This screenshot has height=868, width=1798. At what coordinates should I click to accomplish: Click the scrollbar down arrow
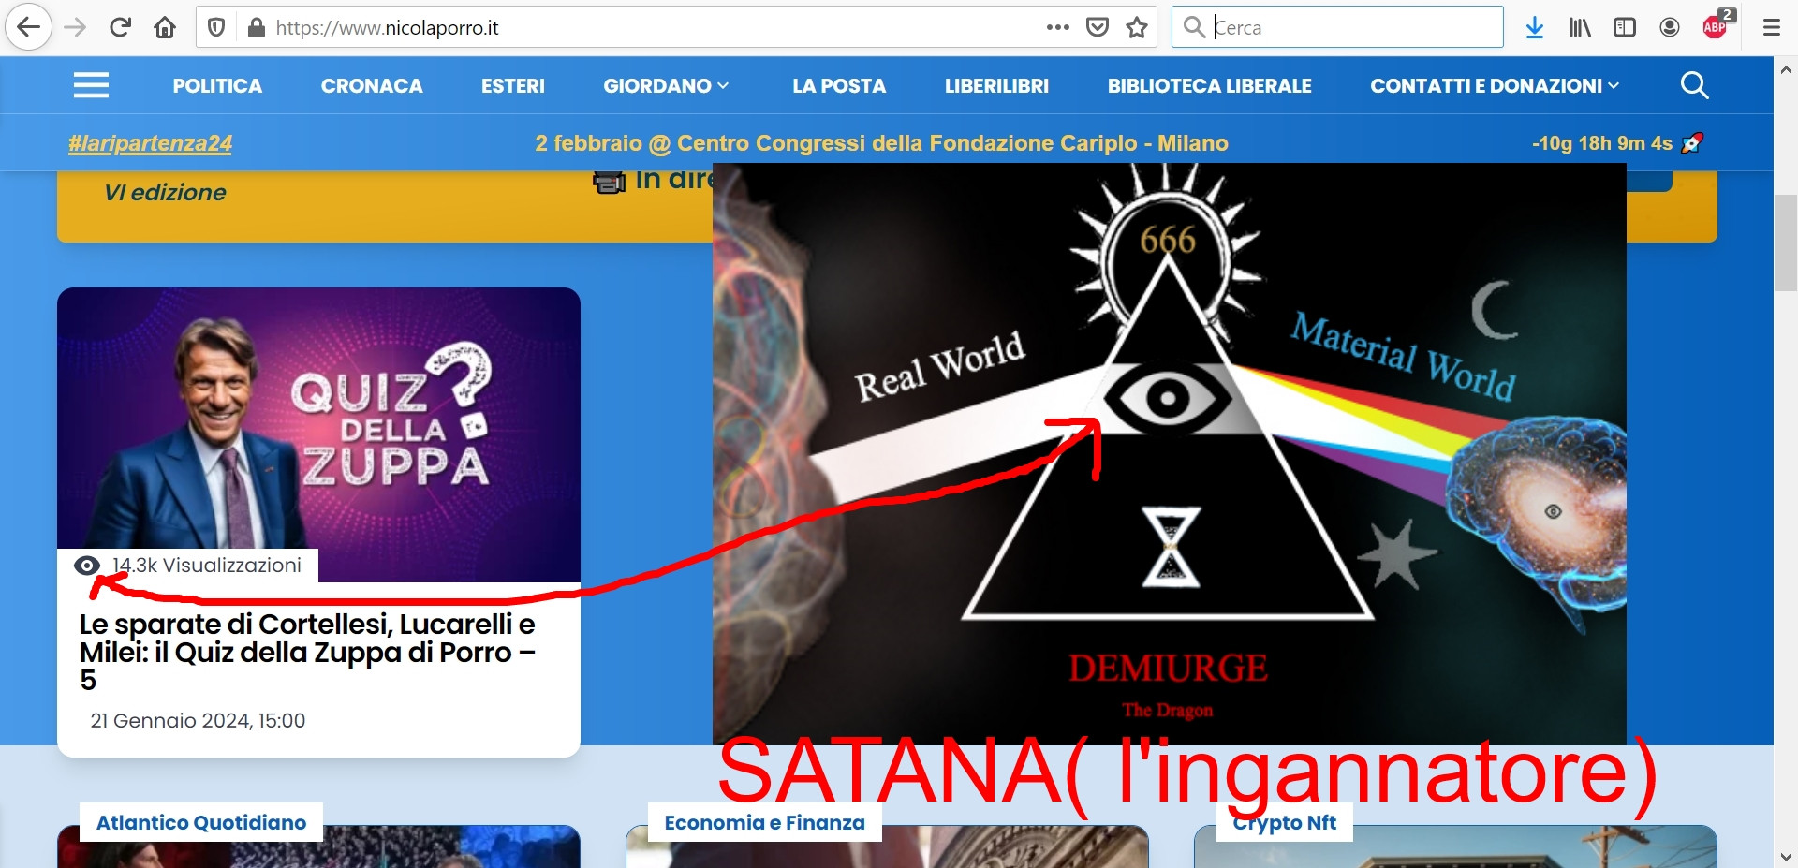pyautogui.click(x=1786, y=856)
